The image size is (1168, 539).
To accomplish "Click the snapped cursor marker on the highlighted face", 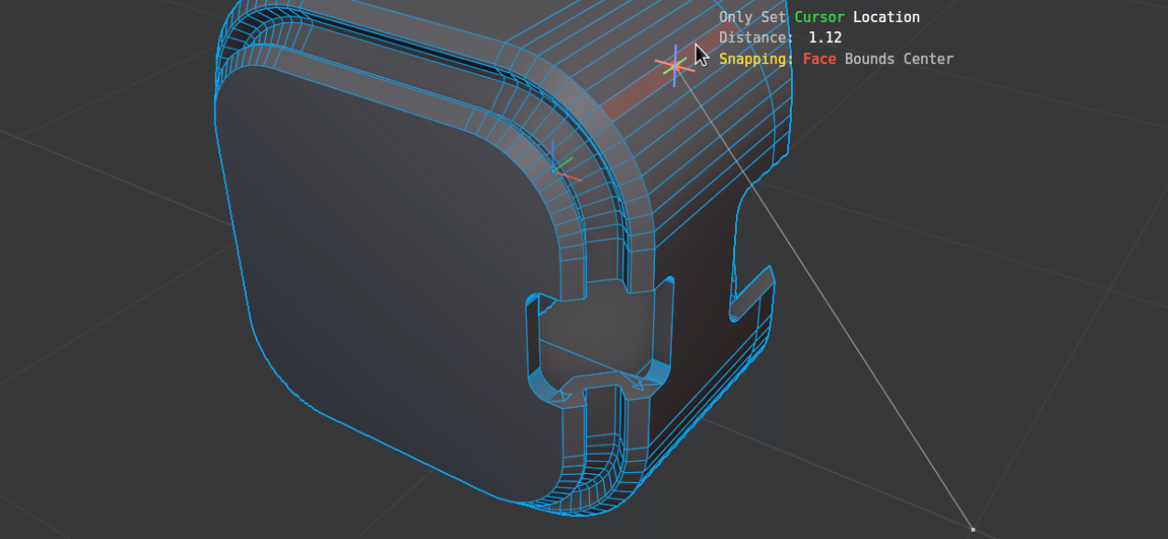I will click(675, 65).
